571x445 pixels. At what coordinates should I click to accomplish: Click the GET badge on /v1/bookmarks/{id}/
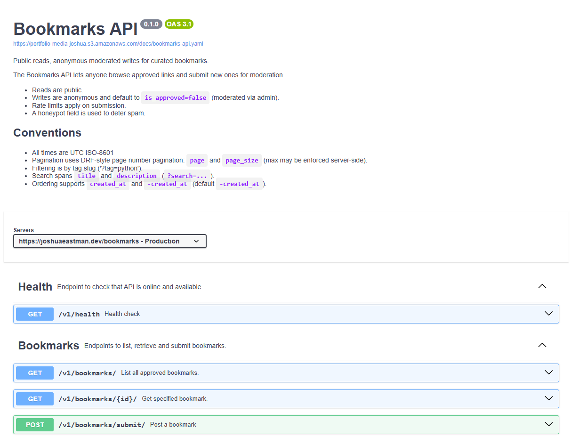coord(34,398)
